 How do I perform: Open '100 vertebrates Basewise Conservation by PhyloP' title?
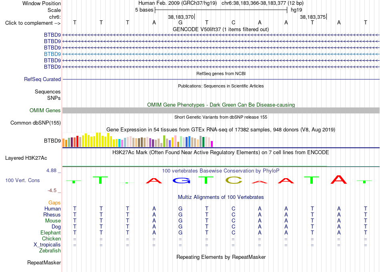coord(221,171)
